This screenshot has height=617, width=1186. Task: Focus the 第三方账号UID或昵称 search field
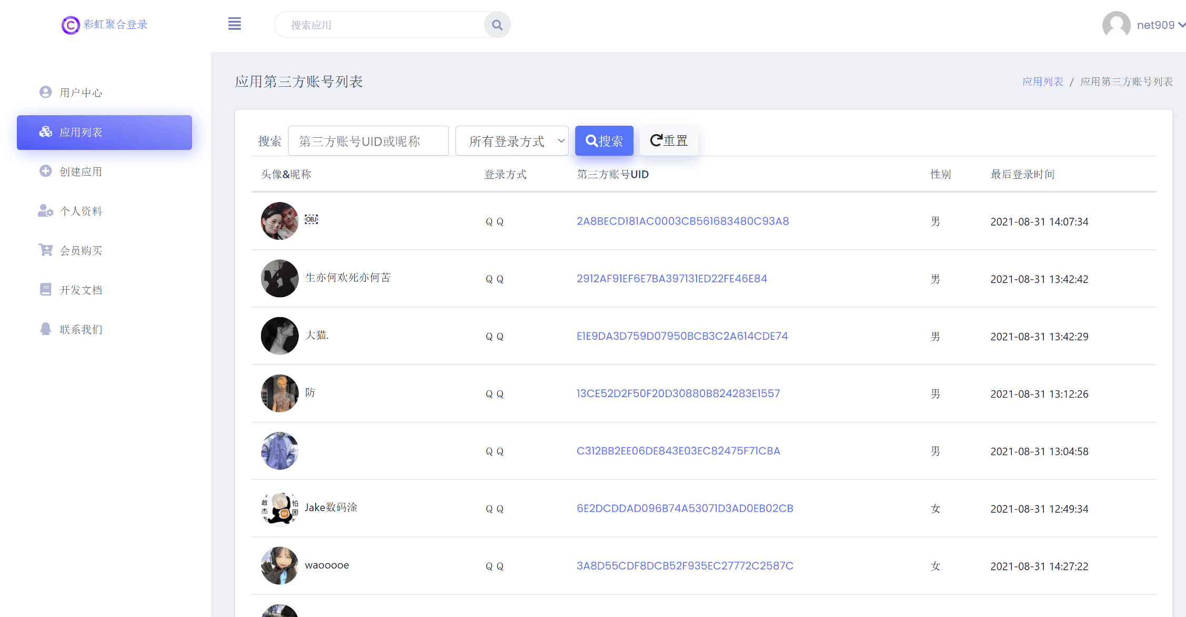368,141
